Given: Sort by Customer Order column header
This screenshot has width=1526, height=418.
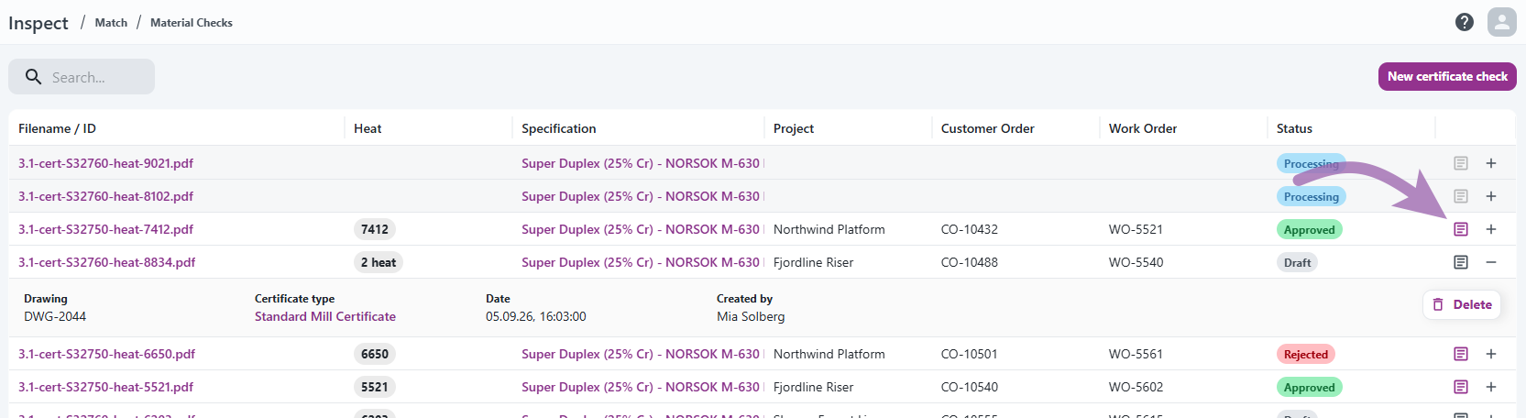Looking at the screenshot, I should click(x=988, y=128).
